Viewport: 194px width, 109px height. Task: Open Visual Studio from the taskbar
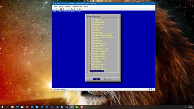tap(52, 107)
